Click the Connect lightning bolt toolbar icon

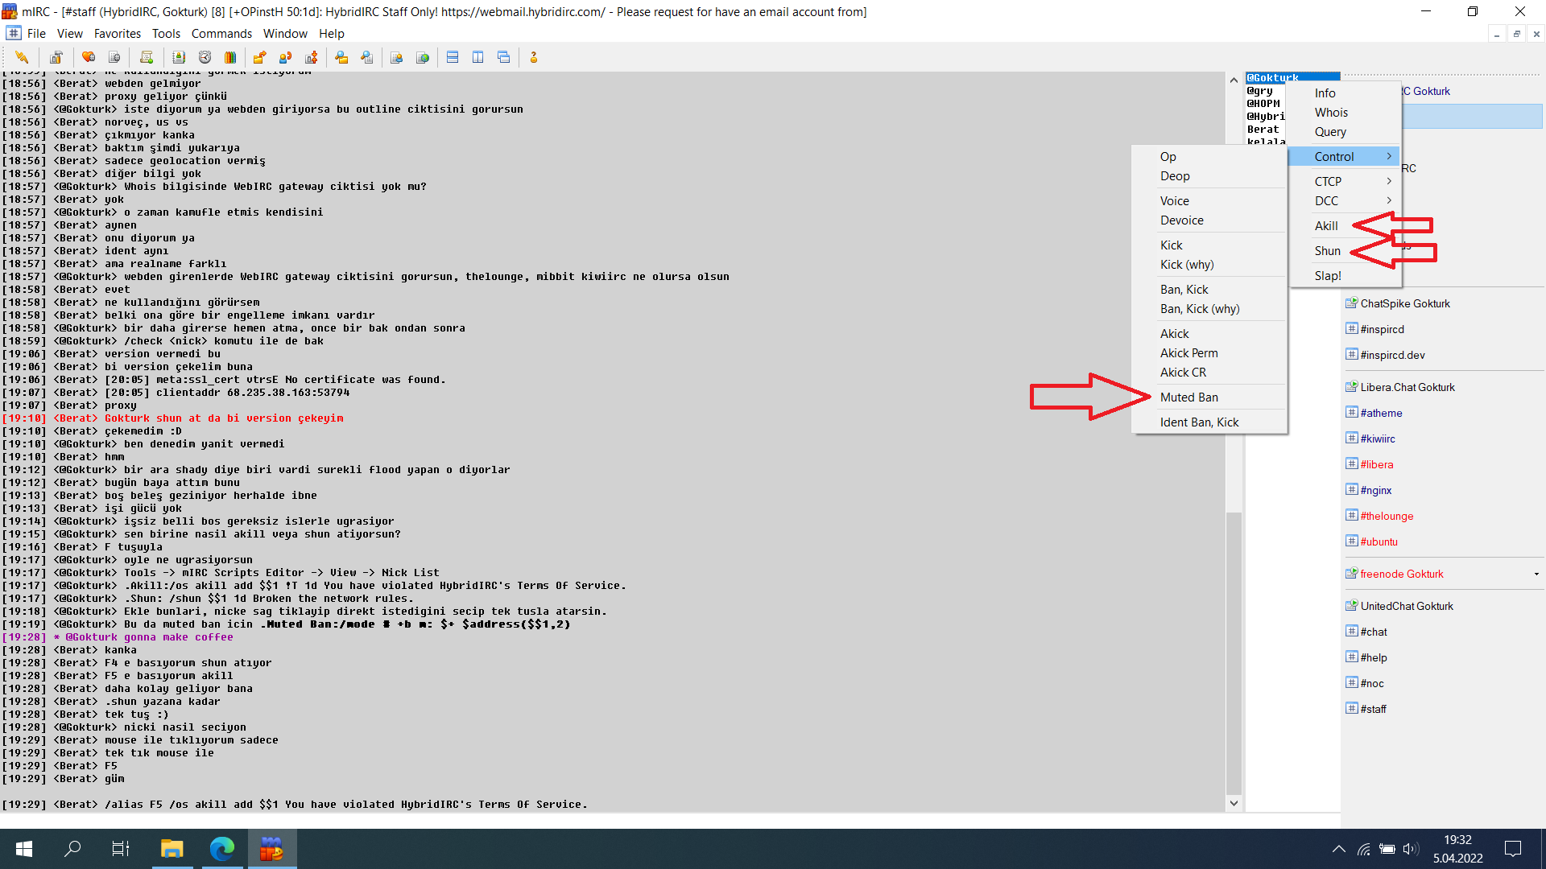(x=22, y=57)
